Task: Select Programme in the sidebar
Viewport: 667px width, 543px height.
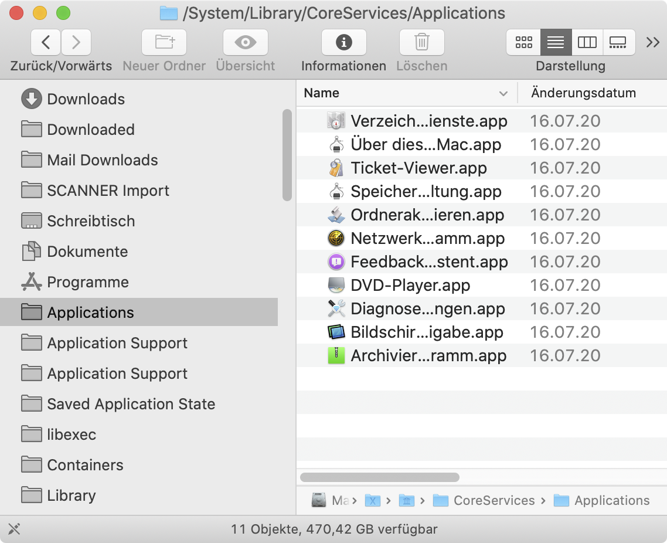Action: click(x=88, y=282)
